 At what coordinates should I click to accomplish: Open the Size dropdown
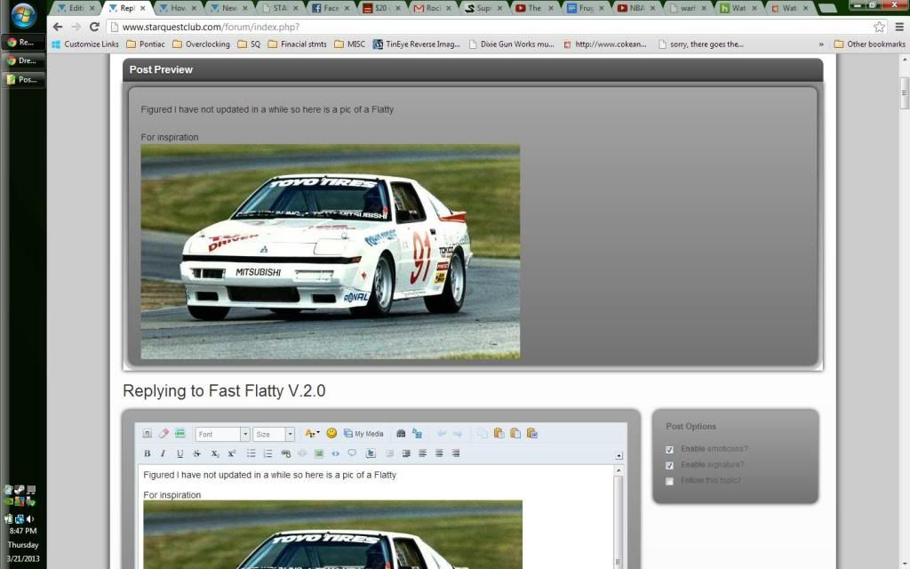pyautogui.click(x=274, y=434)
